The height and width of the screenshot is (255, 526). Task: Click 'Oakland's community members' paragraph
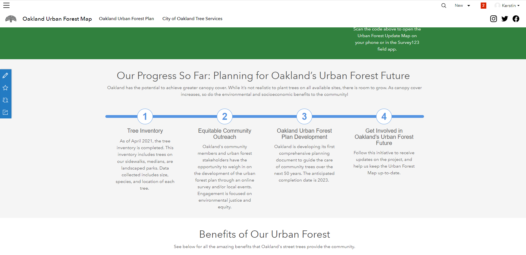[x=225, y=177]
